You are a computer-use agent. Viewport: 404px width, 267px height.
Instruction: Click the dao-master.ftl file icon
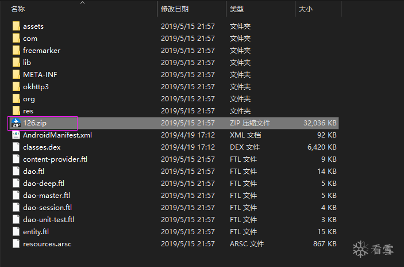16,196
